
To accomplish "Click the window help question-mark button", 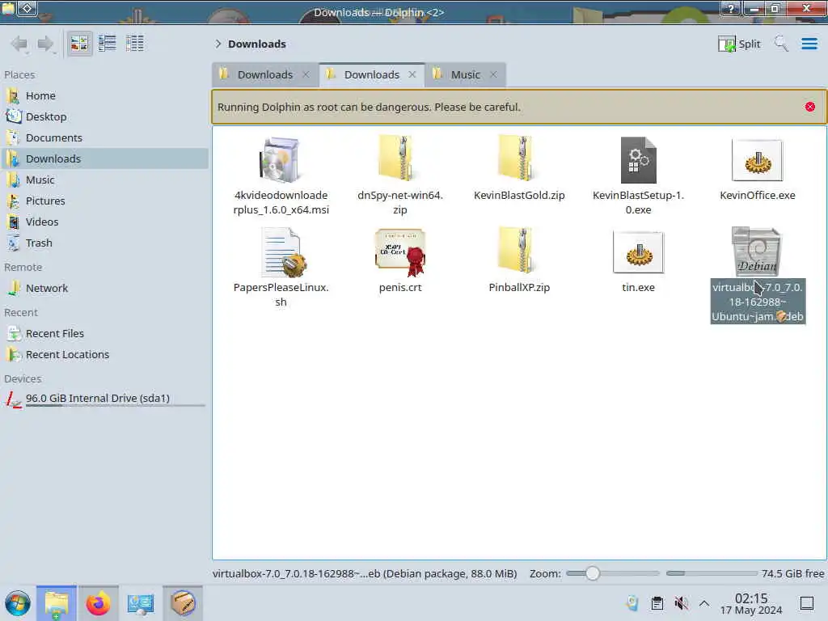I will tap(731, 8).
